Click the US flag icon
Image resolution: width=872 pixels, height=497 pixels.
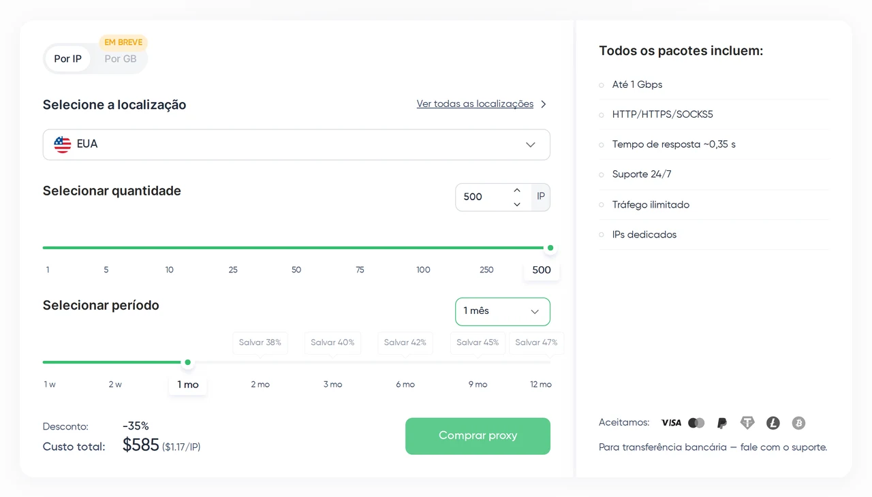pyautogui.click(x=63, y=144)
